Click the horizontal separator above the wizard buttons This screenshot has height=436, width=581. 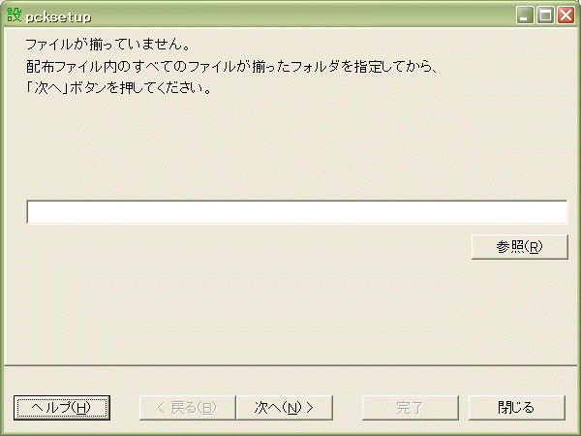point(290,366)
